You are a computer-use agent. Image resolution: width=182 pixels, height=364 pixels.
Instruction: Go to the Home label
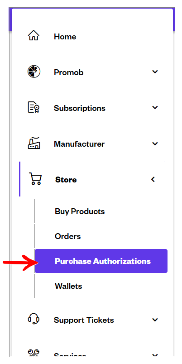click(x=65, y=37)
